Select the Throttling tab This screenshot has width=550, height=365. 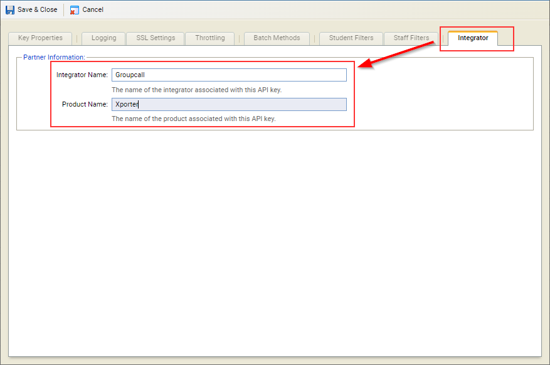pos(209,38)
